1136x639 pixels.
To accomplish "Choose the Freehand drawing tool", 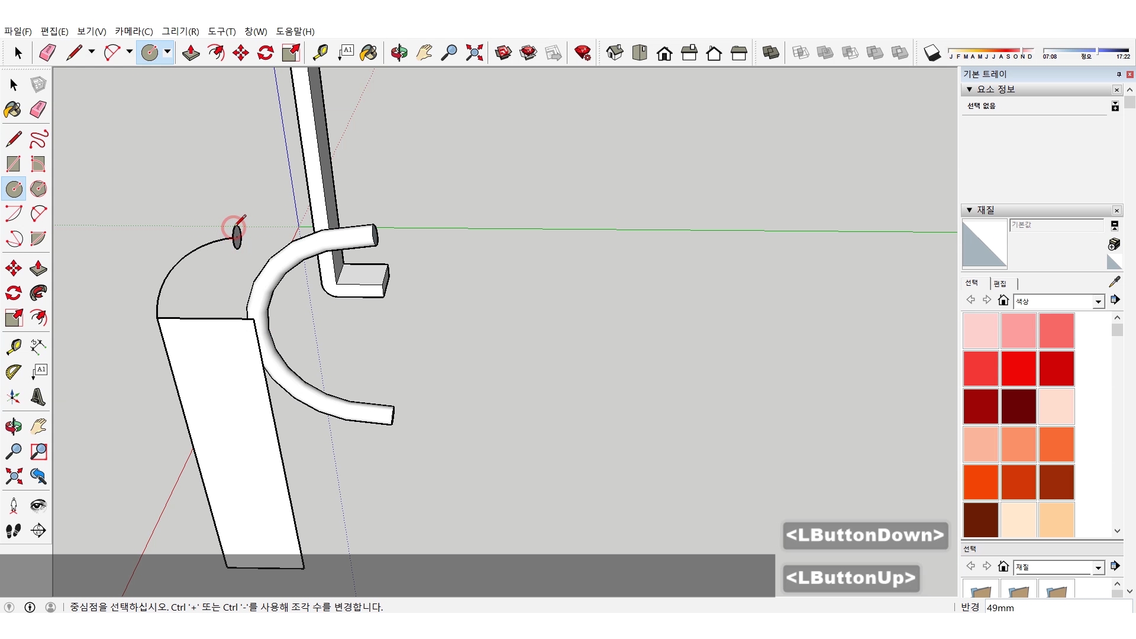I will 38,139.
